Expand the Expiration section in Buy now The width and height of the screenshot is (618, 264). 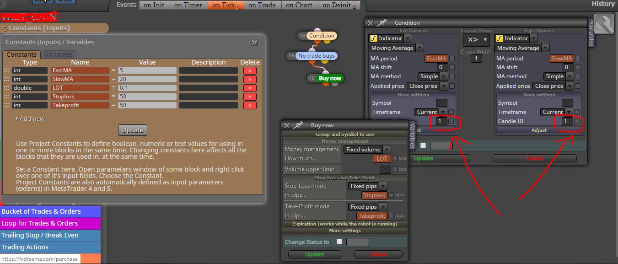click(x=344, y=224)
